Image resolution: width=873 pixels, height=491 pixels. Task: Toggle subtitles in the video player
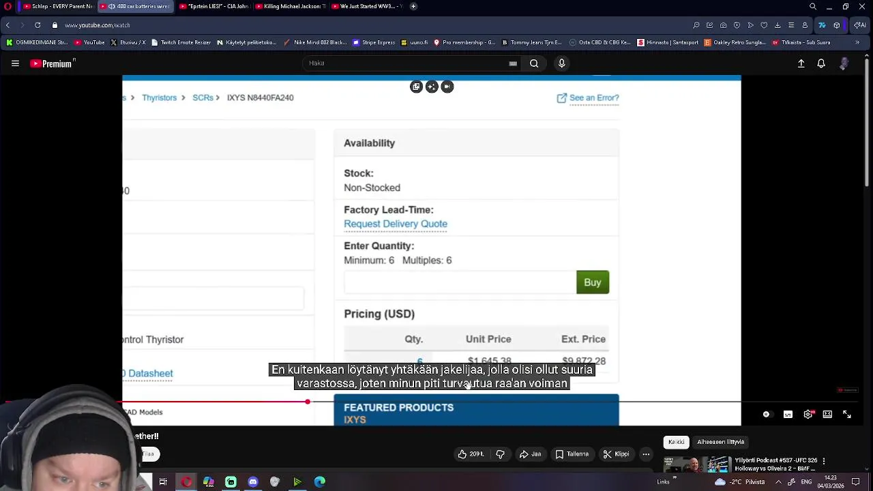point(788,414)
